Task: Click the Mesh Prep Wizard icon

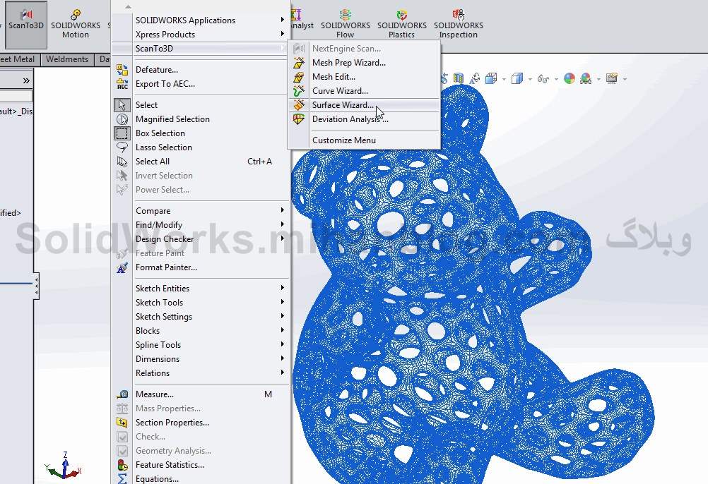Action: (298, 63)
